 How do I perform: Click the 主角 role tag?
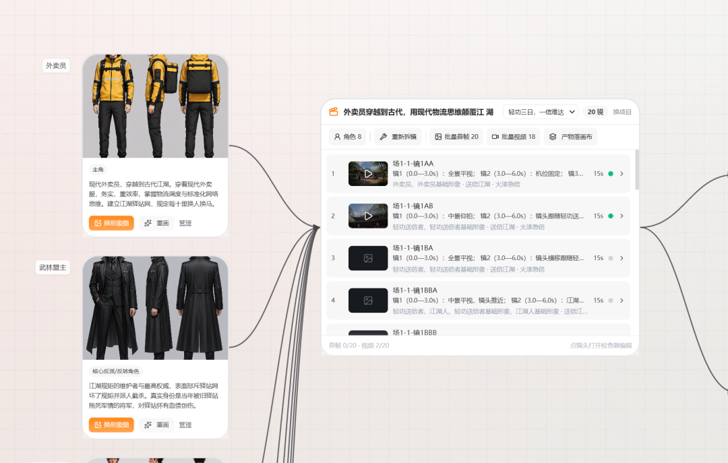(x=98, y=170)
